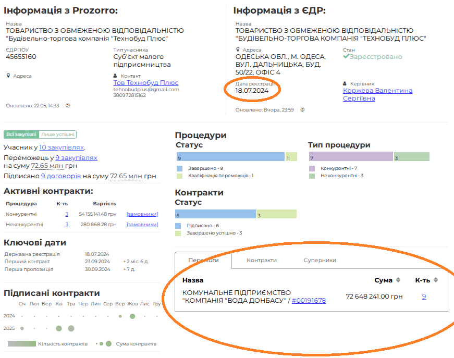Switch to the Суперники tab
454x358 pixels.
[x=320, y=260]
